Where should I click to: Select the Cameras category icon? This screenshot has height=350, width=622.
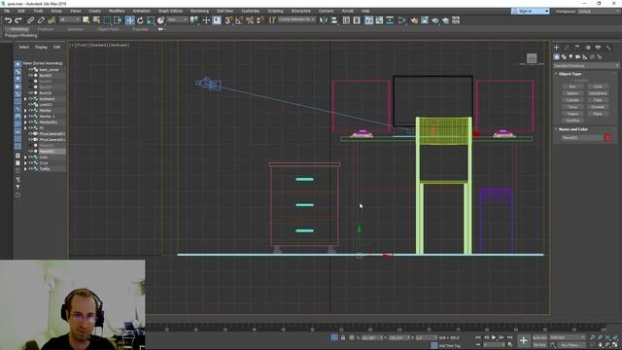coord(578,57)
